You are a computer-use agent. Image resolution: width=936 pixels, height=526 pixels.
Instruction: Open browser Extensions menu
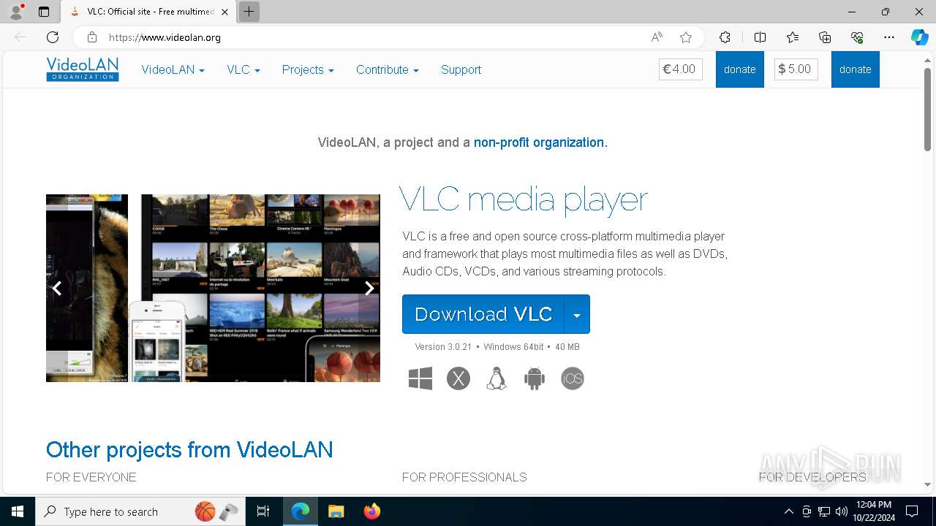pos(725,37)
